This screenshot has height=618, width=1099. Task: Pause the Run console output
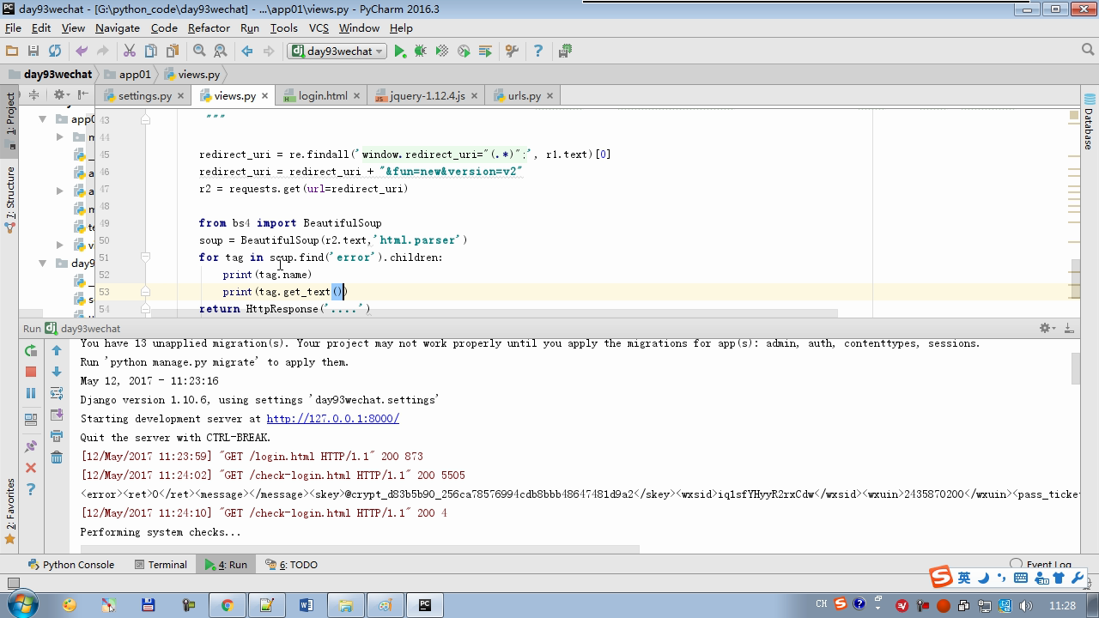click(x=31, y=393)
